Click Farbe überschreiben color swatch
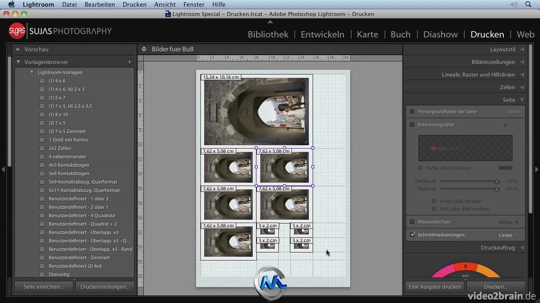 tap(505, 168)
